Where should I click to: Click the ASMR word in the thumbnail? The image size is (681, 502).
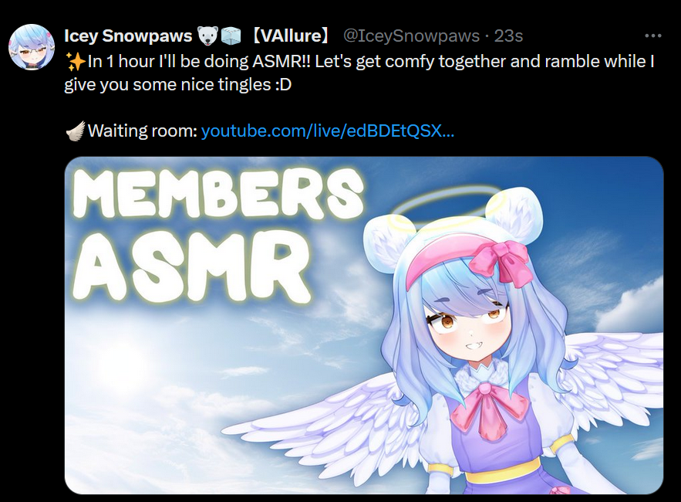(x=191, y=267)
